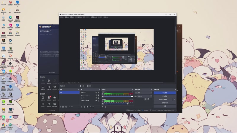Adjust the 麦克风/Aux volume slider

tap(118, 97)
